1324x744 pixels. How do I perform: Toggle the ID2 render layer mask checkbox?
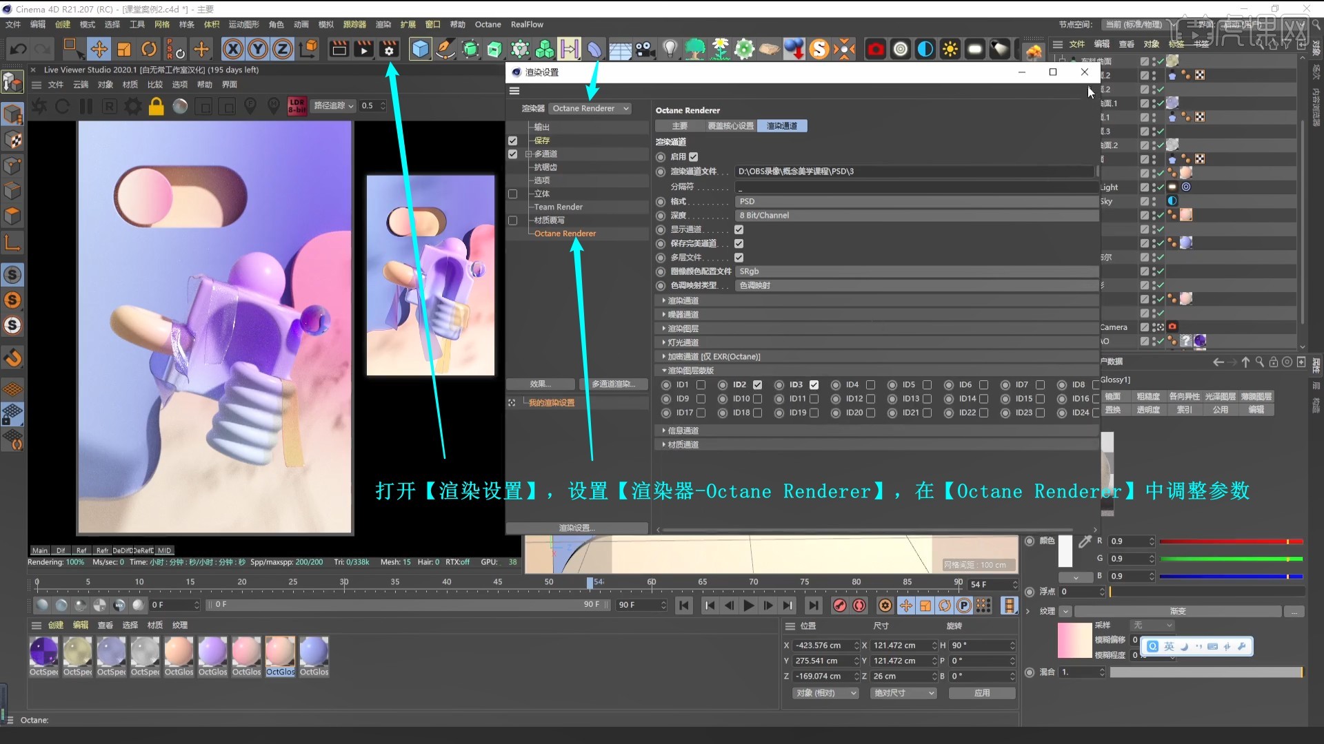[x=757, y=385]
